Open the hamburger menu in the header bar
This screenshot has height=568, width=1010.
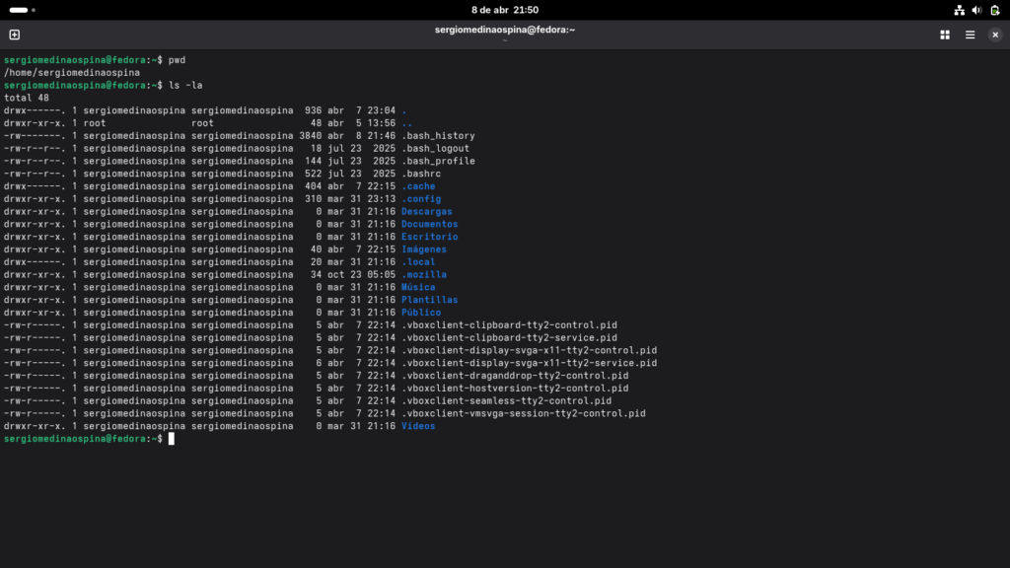[x=970, y=35]
